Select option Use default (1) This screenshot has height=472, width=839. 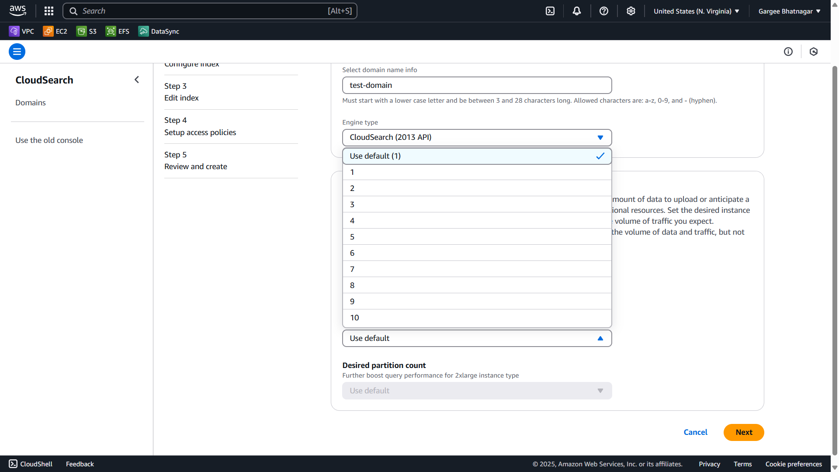[x=477, y=156]
